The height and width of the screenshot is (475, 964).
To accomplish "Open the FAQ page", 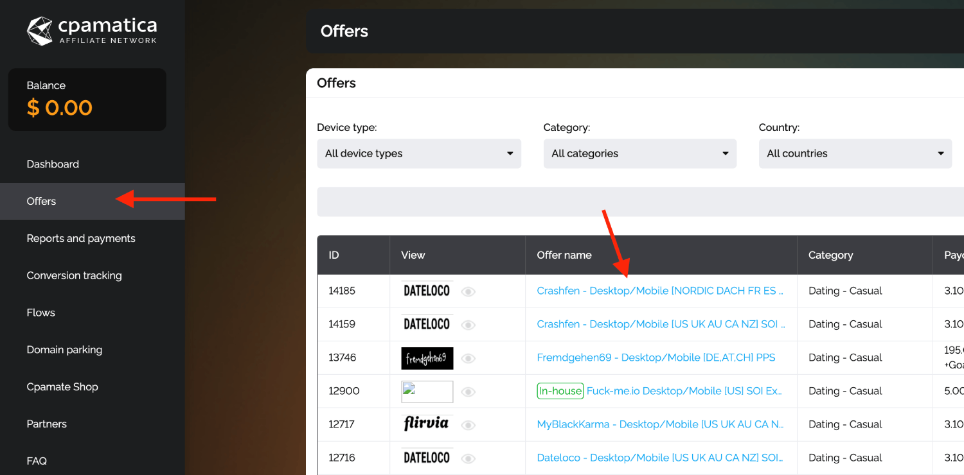I will [x=37, y=462].
